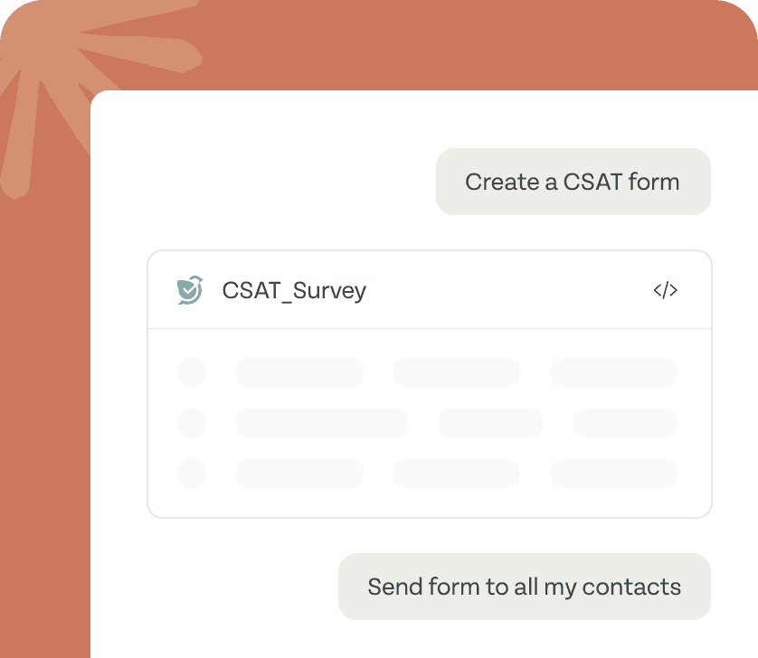
Task: Open the CSAT_Survey title text
Action: click(294, 291)
